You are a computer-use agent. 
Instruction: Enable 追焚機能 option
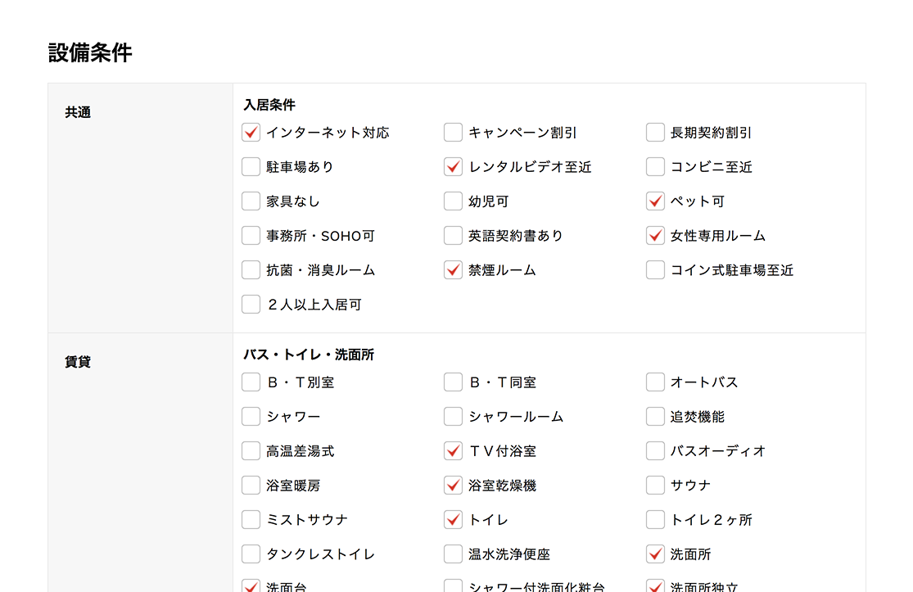pyautogui.click(x=655, y=417)
